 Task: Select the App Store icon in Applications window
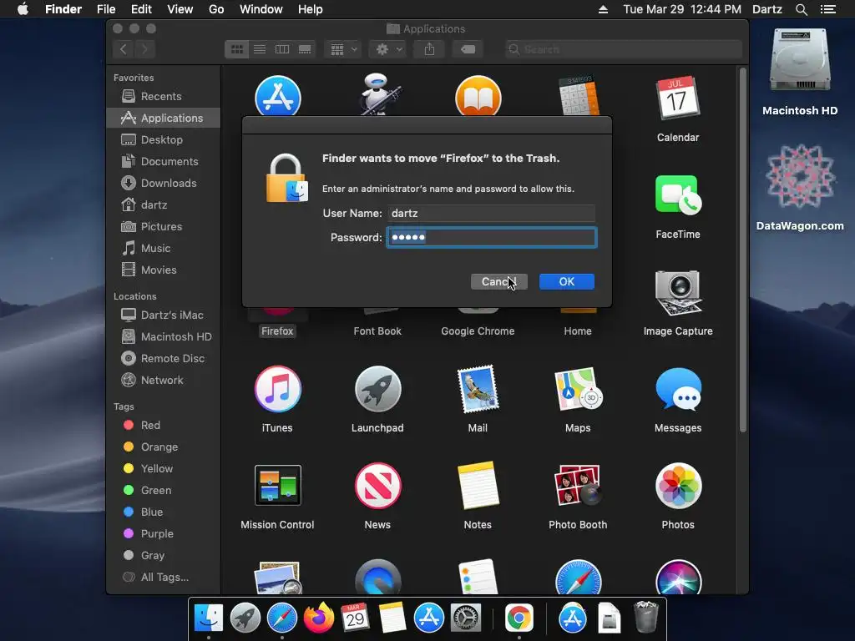pos(277,95)
